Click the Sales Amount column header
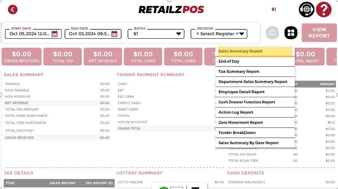Viewport: 338px width, 189px height. click(63, 183)
